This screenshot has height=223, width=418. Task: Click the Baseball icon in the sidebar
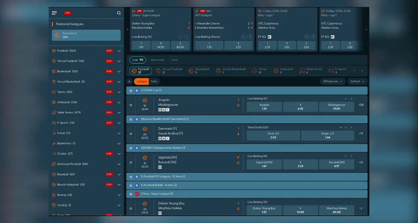pos(54,174)
